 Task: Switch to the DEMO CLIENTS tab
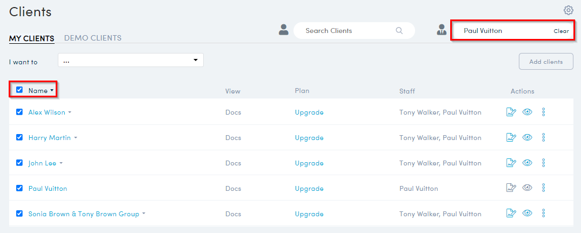[92, 38]
